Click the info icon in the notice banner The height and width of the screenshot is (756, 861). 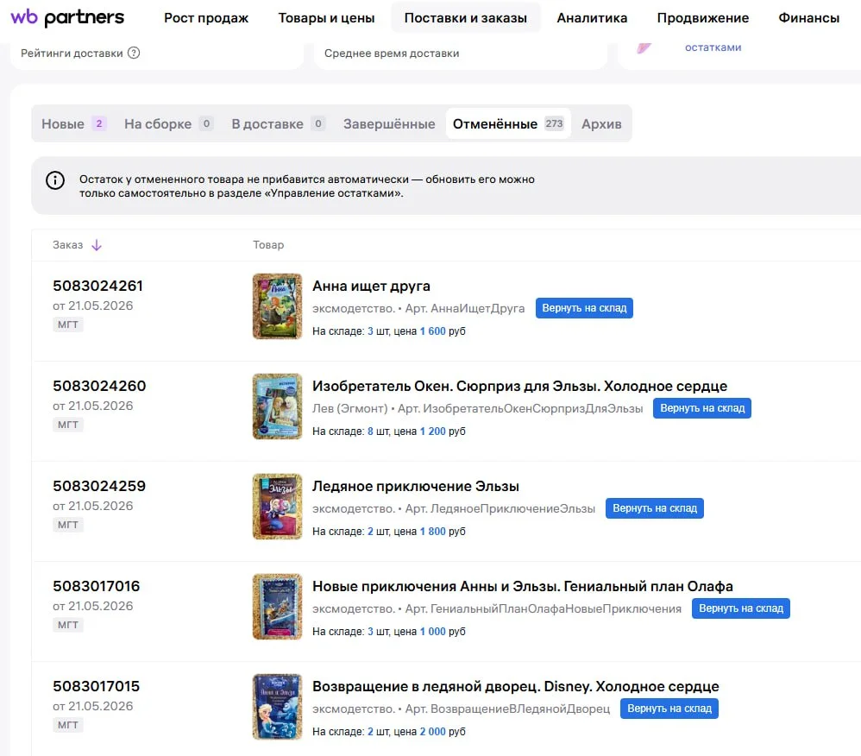[x=55, y=180]
